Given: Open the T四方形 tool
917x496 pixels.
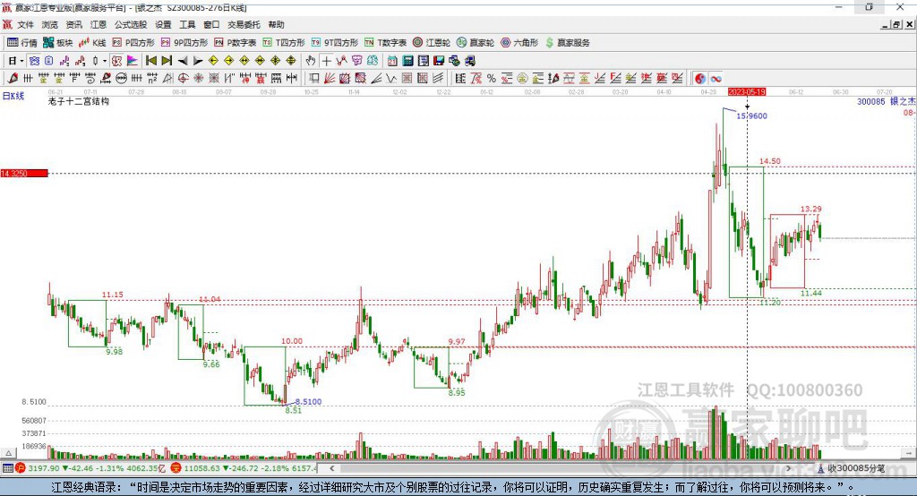Looking at the screenshot, I should pyautogui.click(x=284, y=43).
